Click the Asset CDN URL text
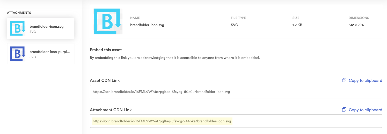The height and width of the screenshot is (134, 387). pos(161,92)
